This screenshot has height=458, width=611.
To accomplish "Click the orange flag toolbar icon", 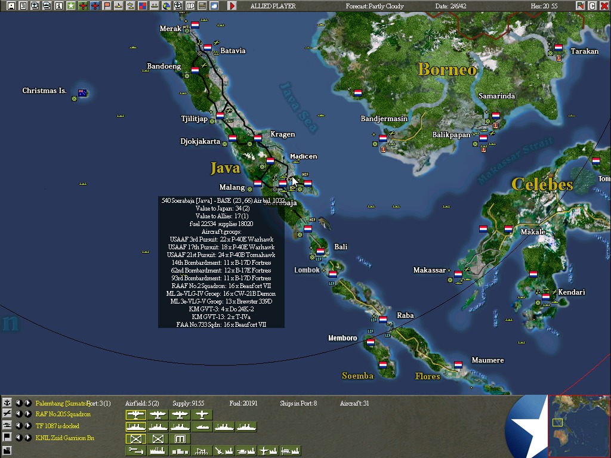I will pos(107,6).
